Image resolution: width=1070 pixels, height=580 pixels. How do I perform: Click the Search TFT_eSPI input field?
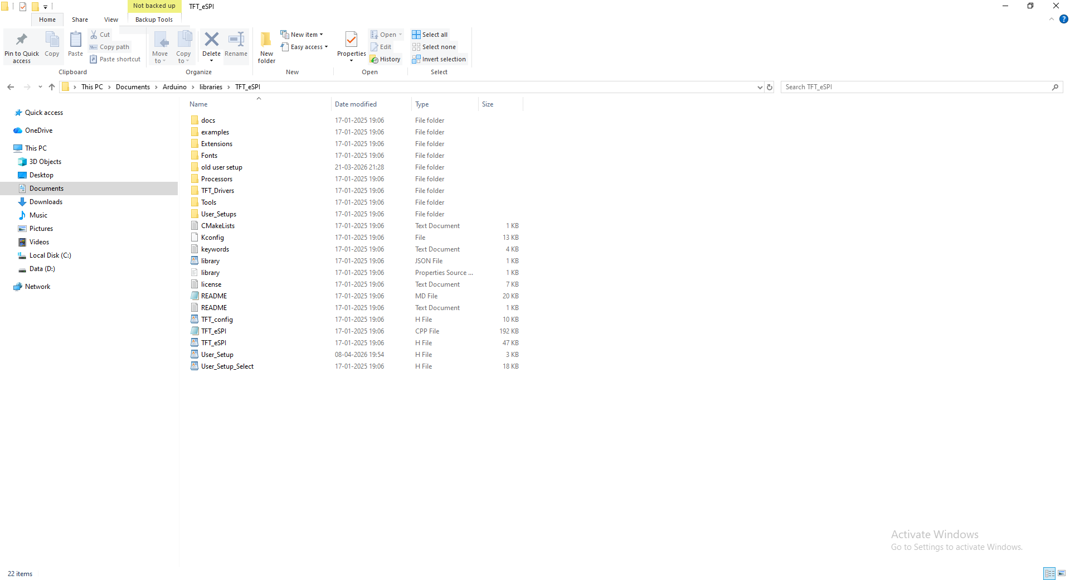(x=917, y=87)
